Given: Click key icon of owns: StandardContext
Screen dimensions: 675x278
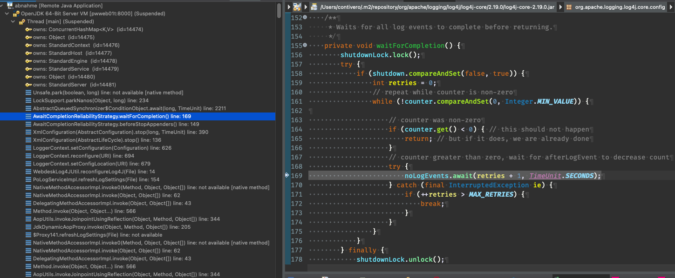Looking at the screenshot, I should [28, 45].
